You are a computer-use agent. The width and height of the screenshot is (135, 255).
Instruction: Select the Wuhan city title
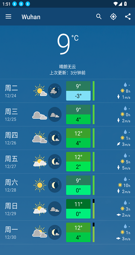point(31,17)
